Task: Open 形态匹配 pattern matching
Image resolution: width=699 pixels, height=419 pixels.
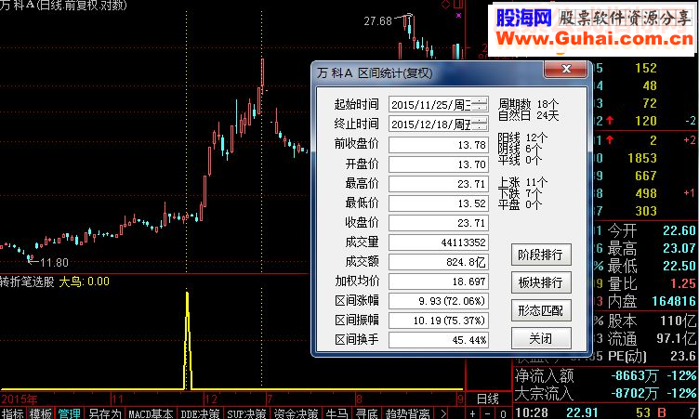Action: click(541, 310)
